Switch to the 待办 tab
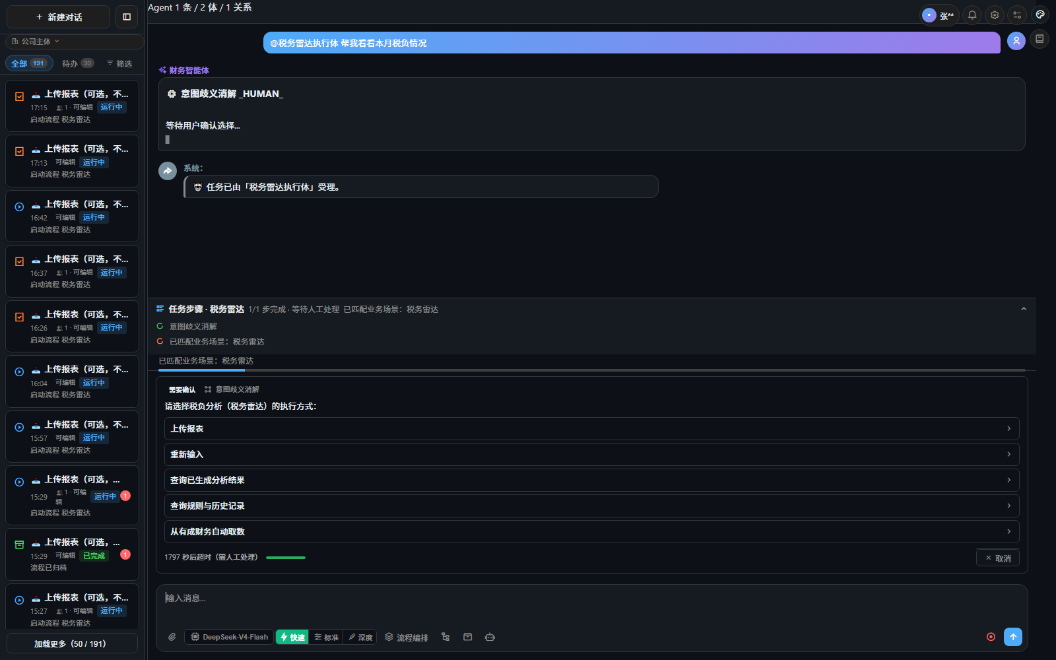This screenshot has height=660, width=1056. click(x=78, y=63)
